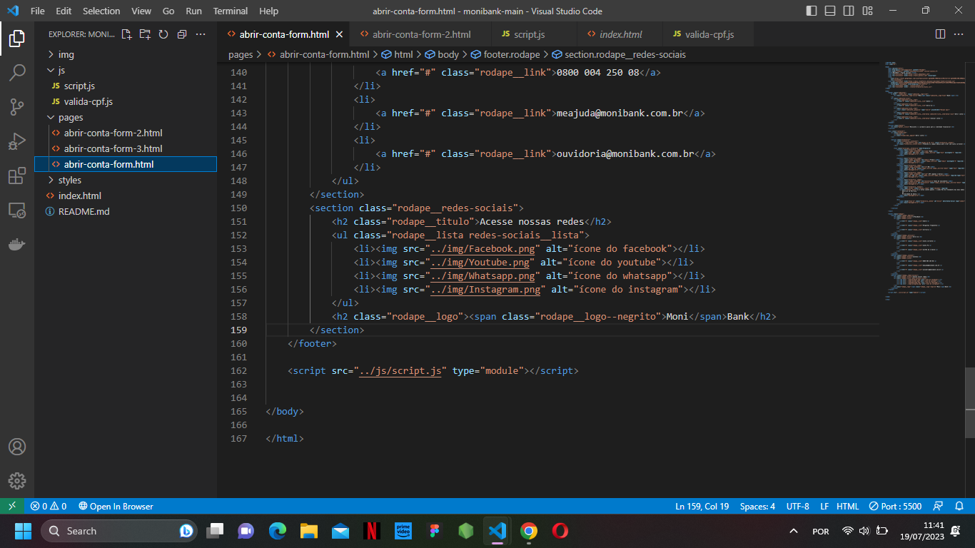Image resolution: width=975 pixels, height=548 pixels.
Task: Click the taskbar Search box
Action: coord(118,531)
